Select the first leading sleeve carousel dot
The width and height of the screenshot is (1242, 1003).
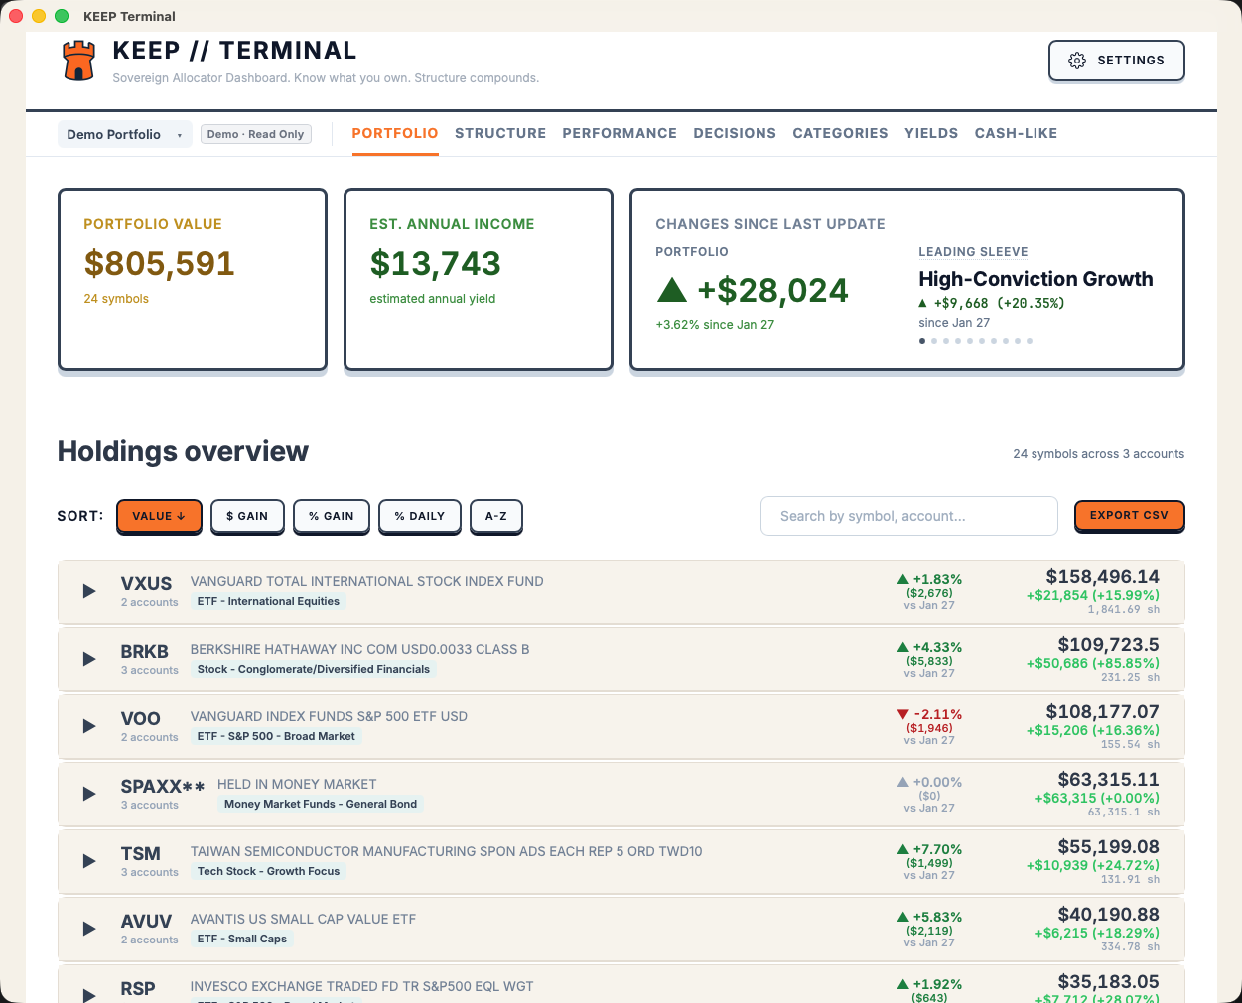[x=922, y=341]
